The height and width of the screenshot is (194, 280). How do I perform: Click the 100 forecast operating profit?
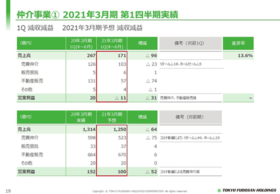pyautogui.click(x=122, y=171)
